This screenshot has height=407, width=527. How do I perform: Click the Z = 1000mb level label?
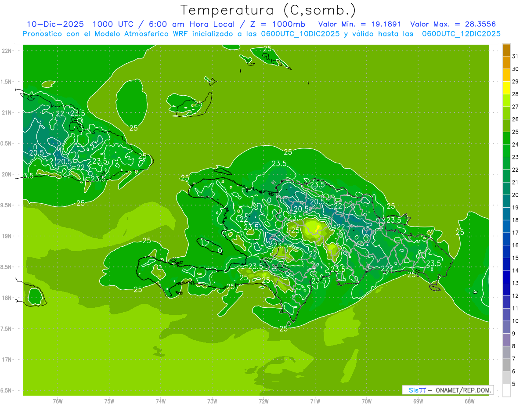tap(285, 24)
